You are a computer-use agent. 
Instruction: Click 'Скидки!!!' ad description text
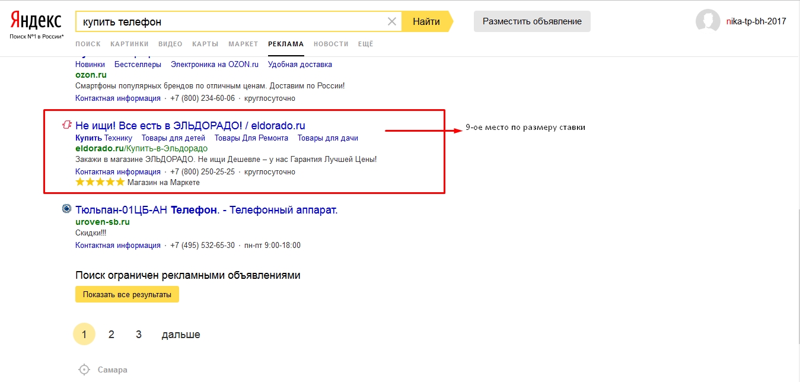pyautogui.click(x=90, y=233)
